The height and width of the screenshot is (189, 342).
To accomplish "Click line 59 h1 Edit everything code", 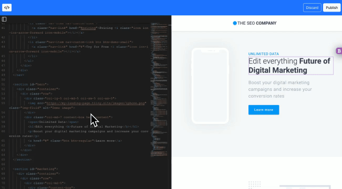I will click(x=84, y=127).
